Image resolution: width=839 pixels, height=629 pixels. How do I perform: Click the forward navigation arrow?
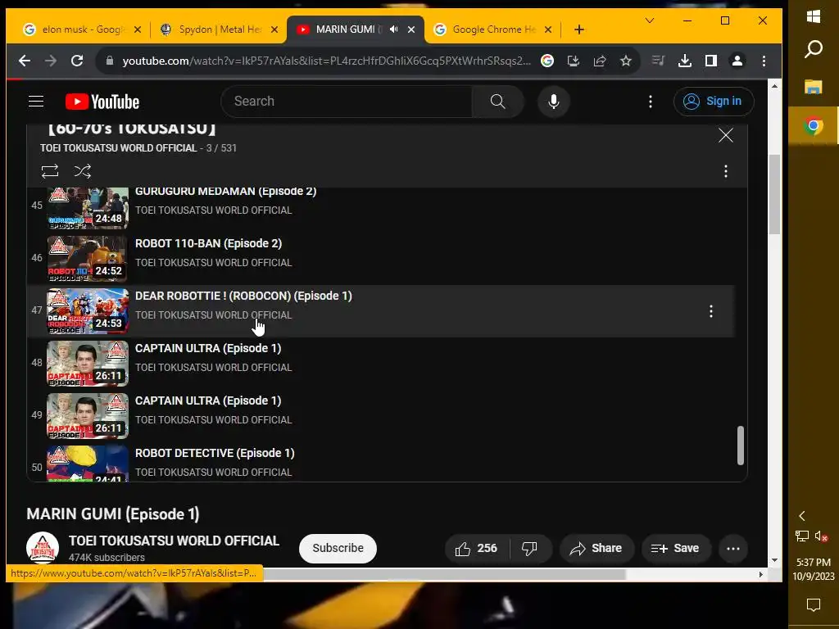pyautogui.click(x=51, y=61)
